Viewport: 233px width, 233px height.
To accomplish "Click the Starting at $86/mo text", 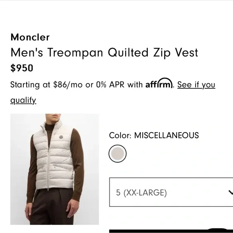I will (x=46, y=85).
